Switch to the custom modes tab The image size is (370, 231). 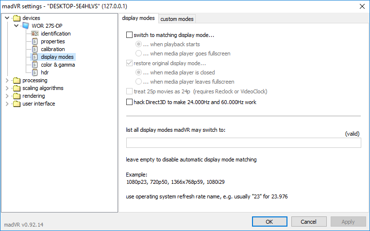coord(177,19)
